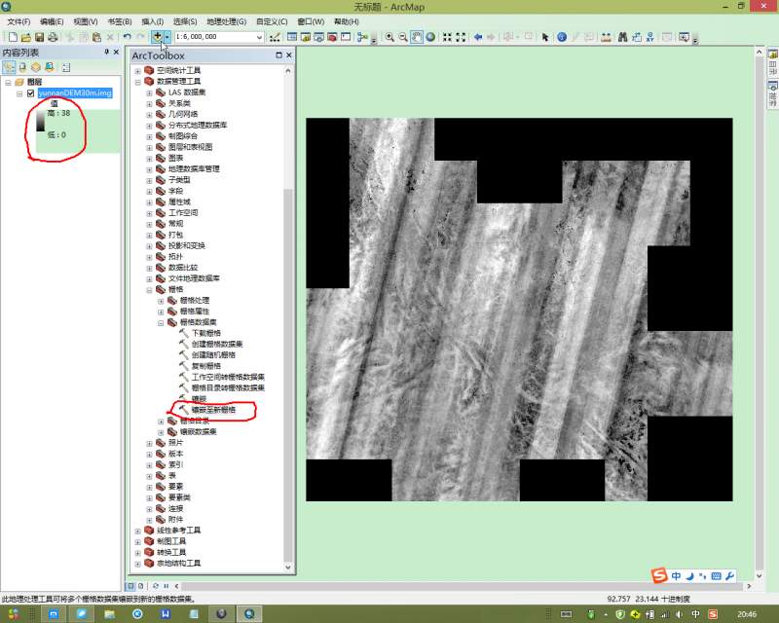
Task: Click the Add Data button
Action: pos(158,36)
